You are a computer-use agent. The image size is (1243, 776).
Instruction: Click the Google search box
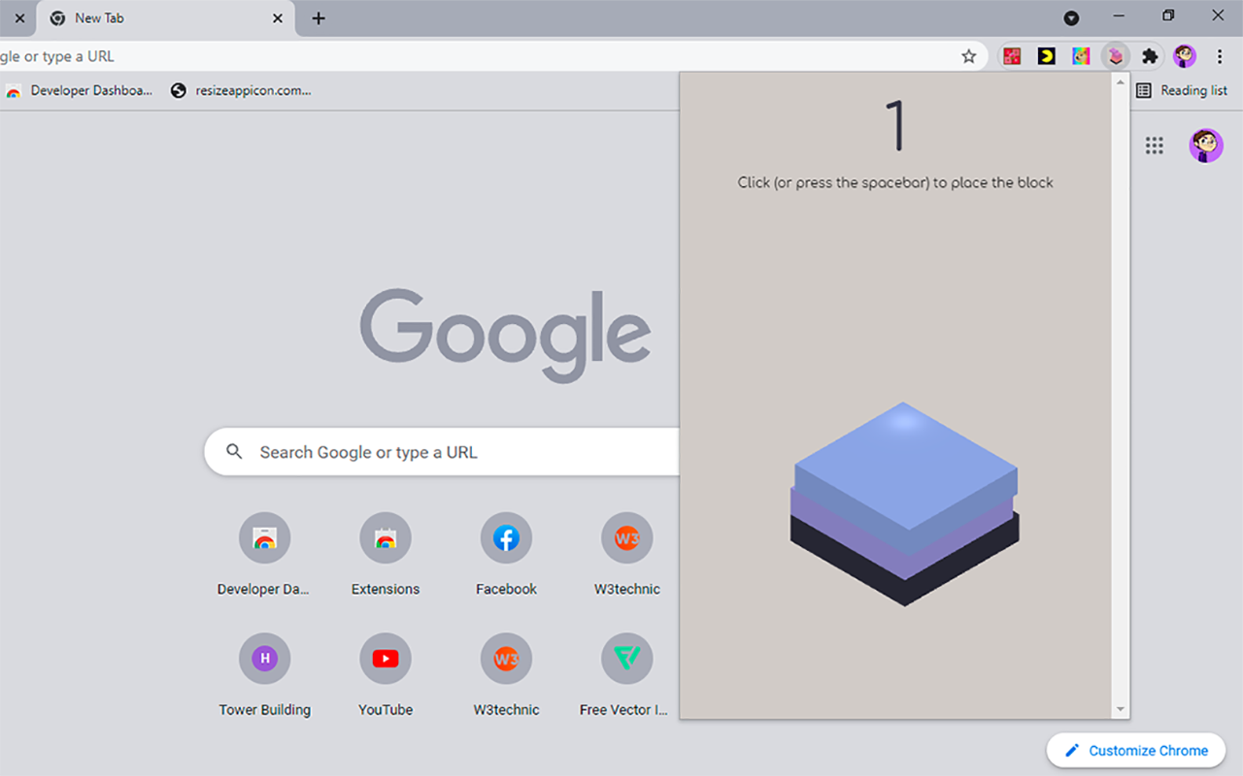pyautogui.click(x=442, y=452)
